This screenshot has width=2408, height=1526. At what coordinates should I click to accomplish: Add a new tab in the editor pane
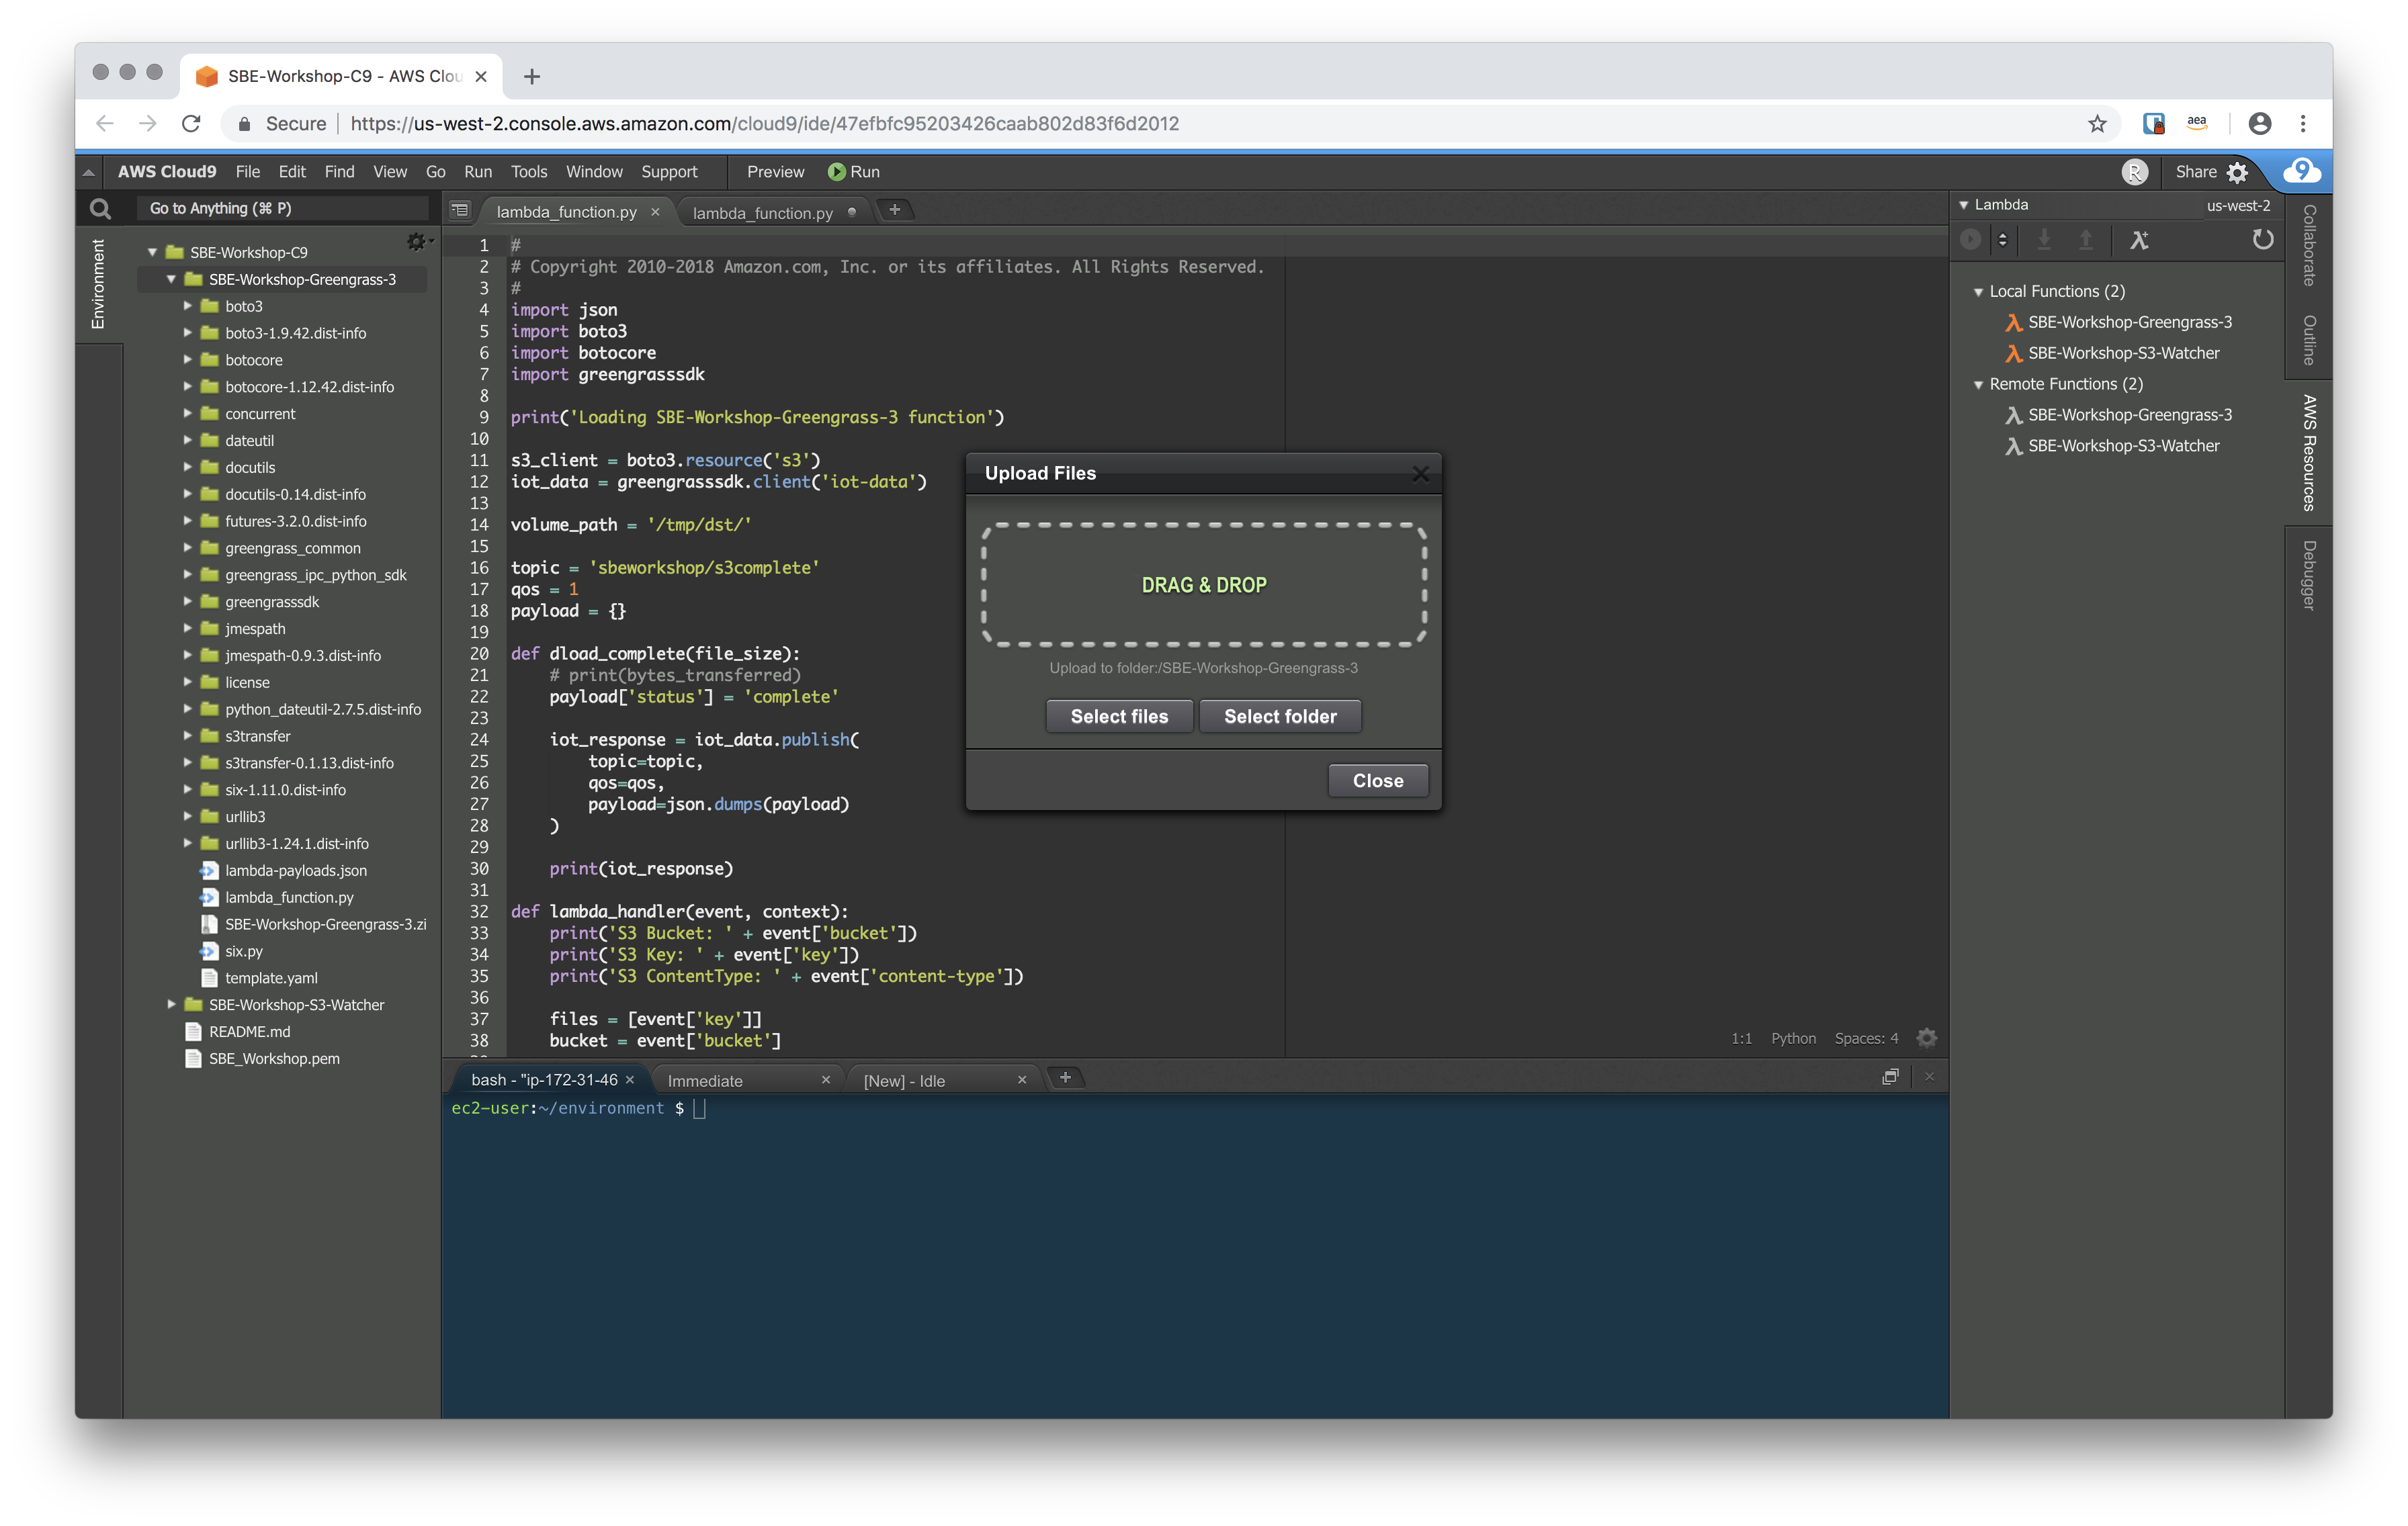[x=895, y=210]
